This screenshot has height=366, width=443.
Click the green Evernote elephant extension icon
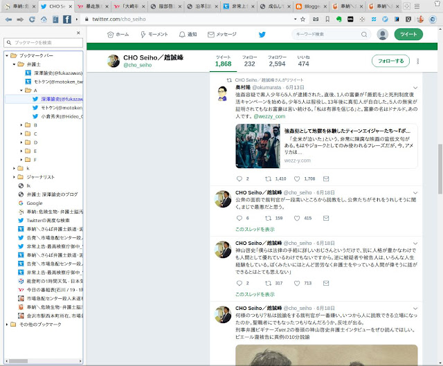(338, 19)
